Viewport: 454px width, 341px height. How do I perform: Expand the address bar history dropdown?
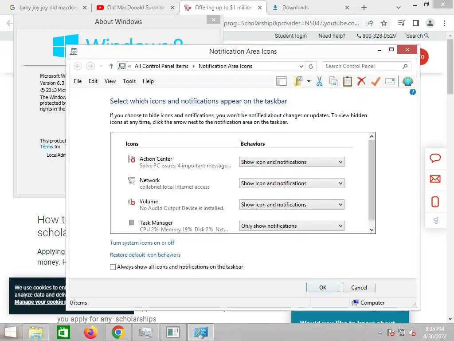click(301, 67)
